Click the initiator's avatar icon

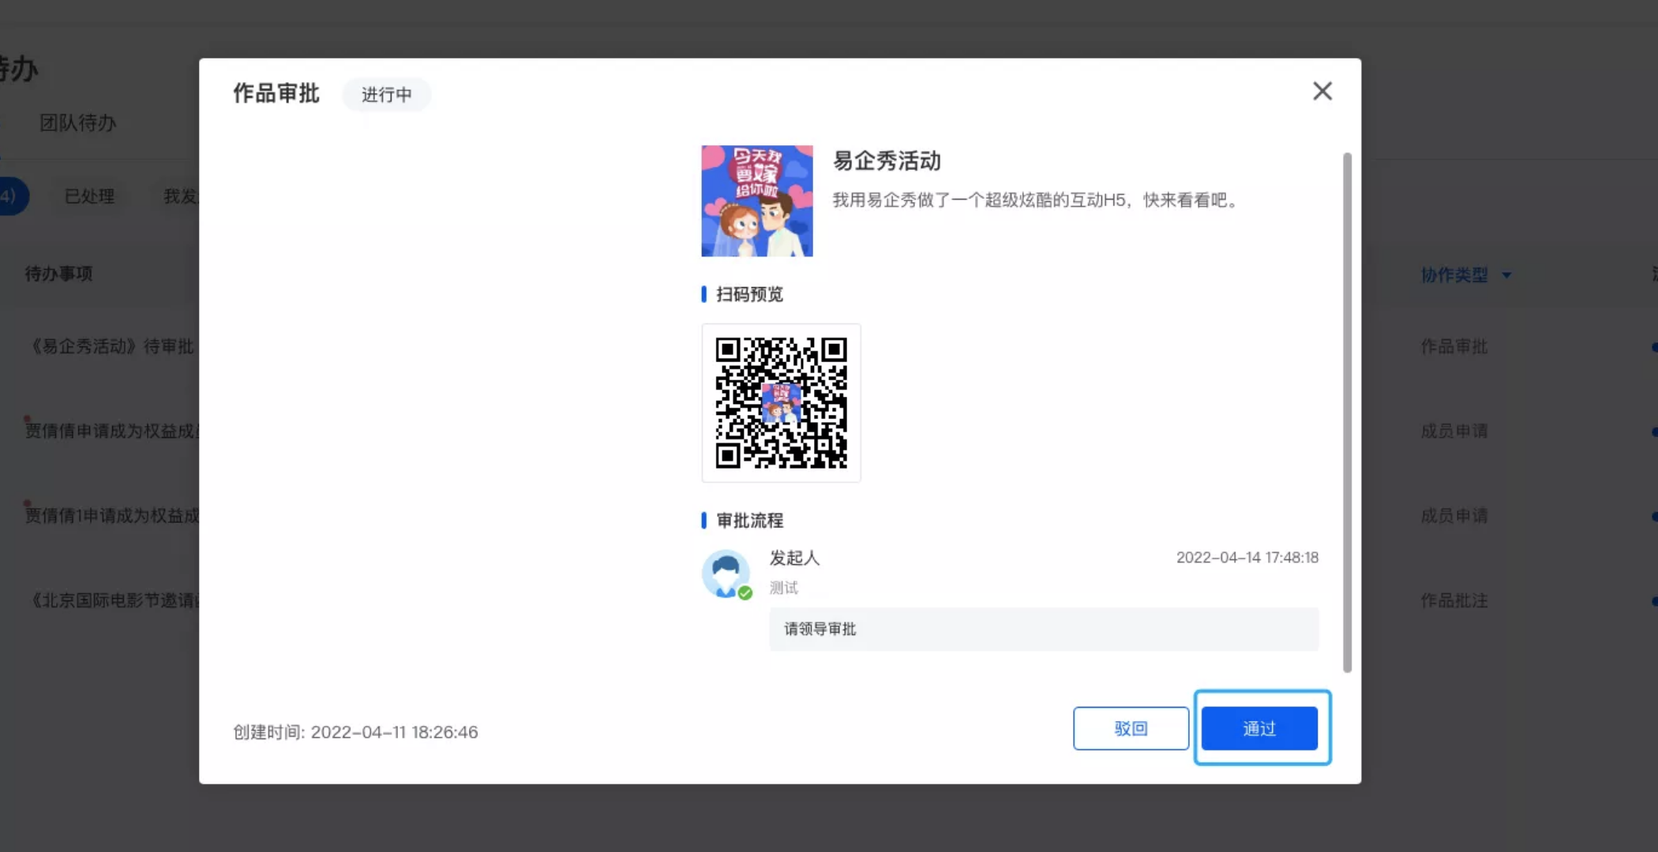click(x=725, y=572)
